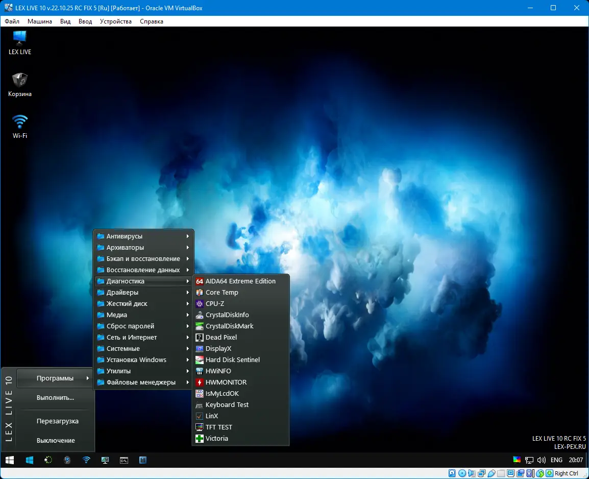Select the Корзина recycle bin icon
The height and width of the screenshot is (479, 589).
point(19,85)
